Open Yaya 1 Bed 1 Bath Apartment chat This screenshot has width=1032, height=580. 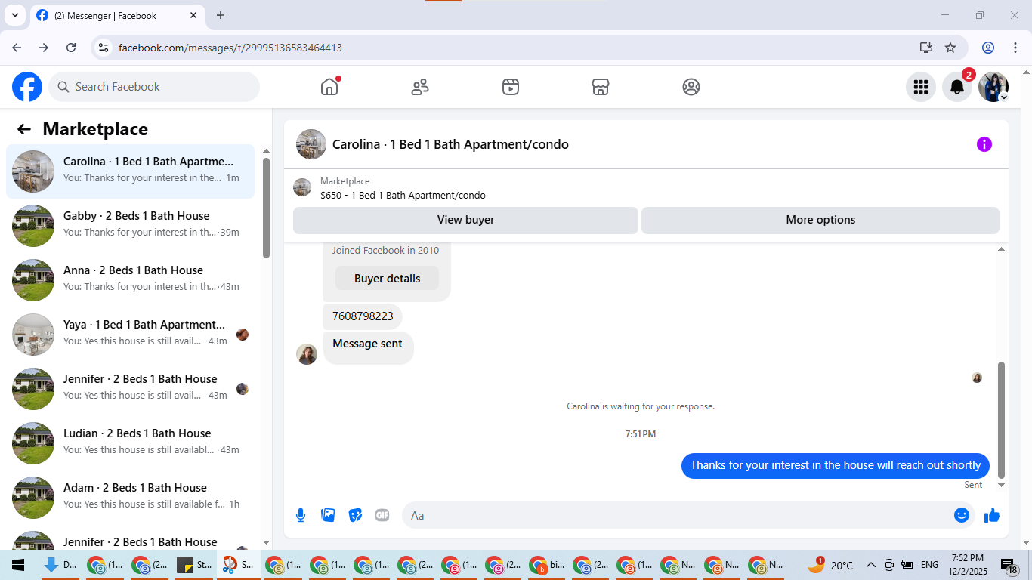130,335
